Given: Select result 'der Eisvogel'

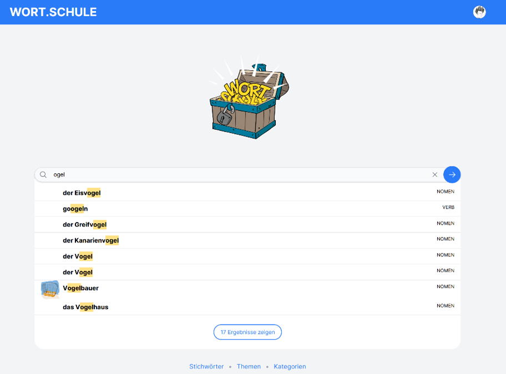Looking at the screenshot, I should point(247,193).
